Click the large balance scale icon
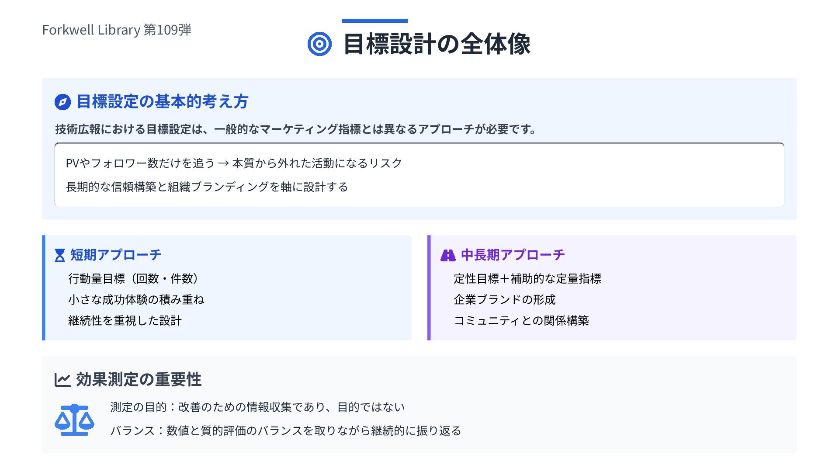This screenshot has width=839, height=472. click(74, 420)
